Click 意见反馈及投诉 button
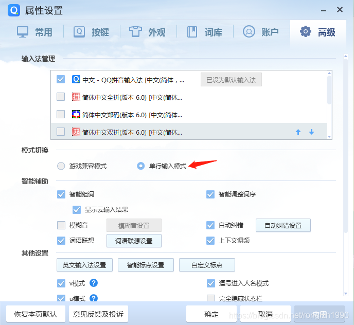354x325 pixels. (98, 314)
